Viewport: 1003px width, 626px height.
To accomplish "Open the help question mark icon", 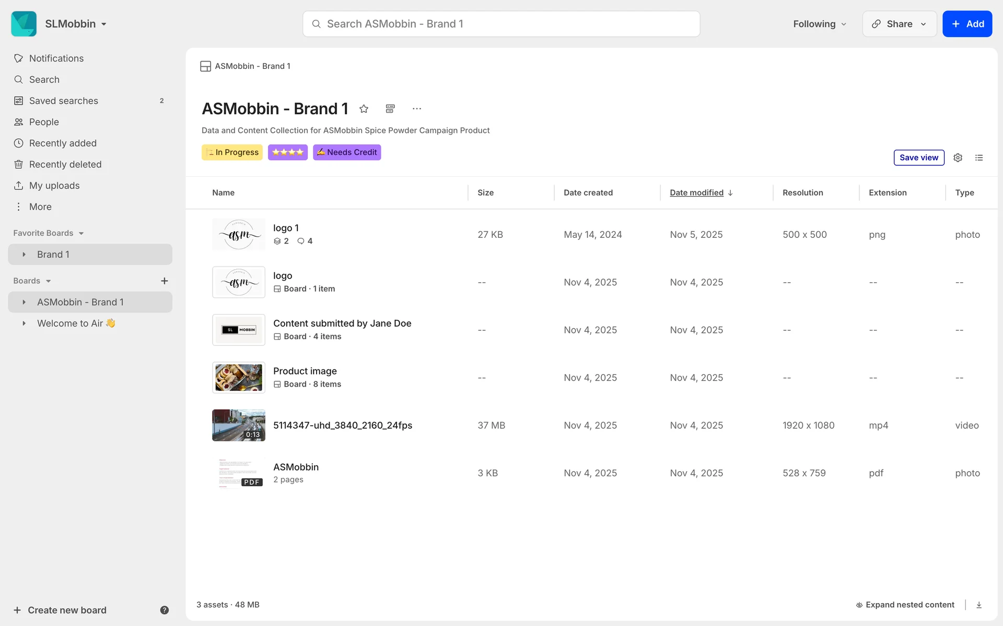I will [164, 610].
